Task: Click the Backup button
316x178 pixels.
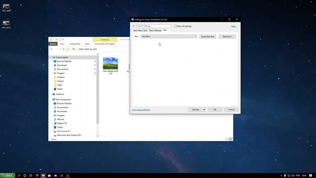Action: tap(196, 110)
